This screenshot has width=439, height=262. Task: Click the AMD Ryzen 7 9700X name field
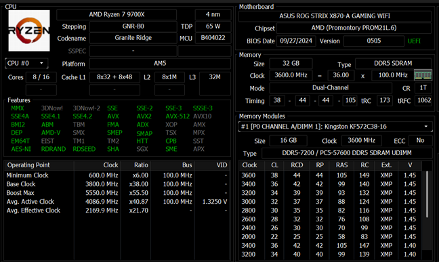pos(117,15)
